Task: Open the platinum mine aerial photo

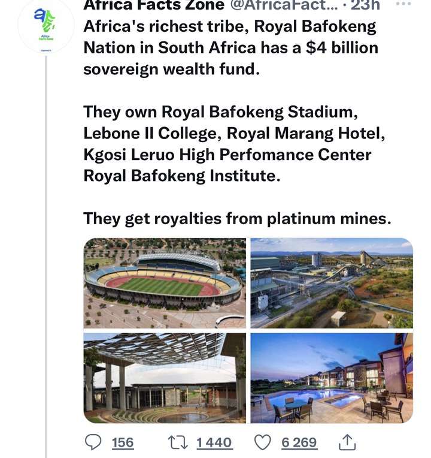Action: [x=332, y=283]
